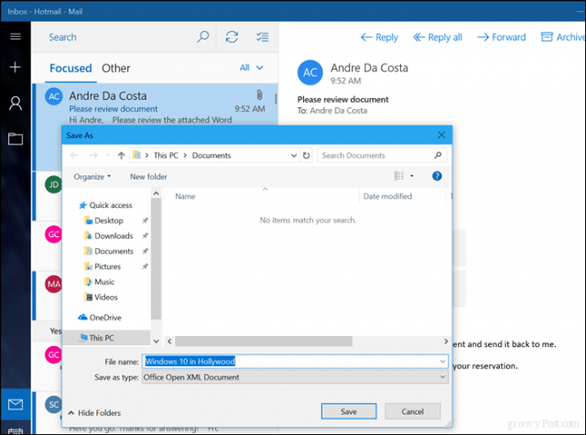
Task: Open Save As help question mark
Action: click(437, 176)
